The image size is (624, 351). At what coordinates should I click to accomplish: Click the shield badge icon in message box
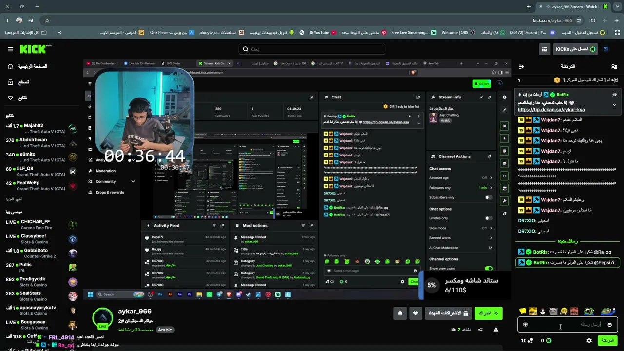coord(525,324)
